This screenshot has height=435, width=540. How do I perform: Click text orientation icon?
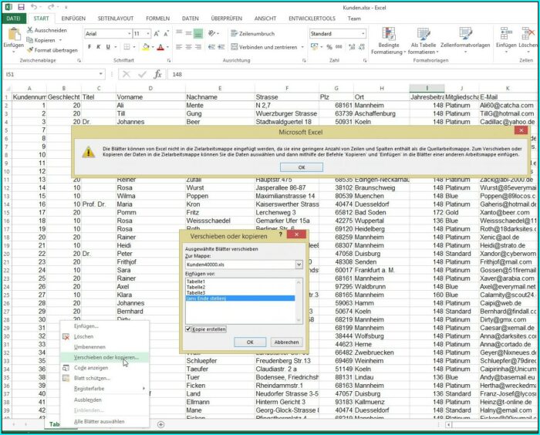coord(211,33)
